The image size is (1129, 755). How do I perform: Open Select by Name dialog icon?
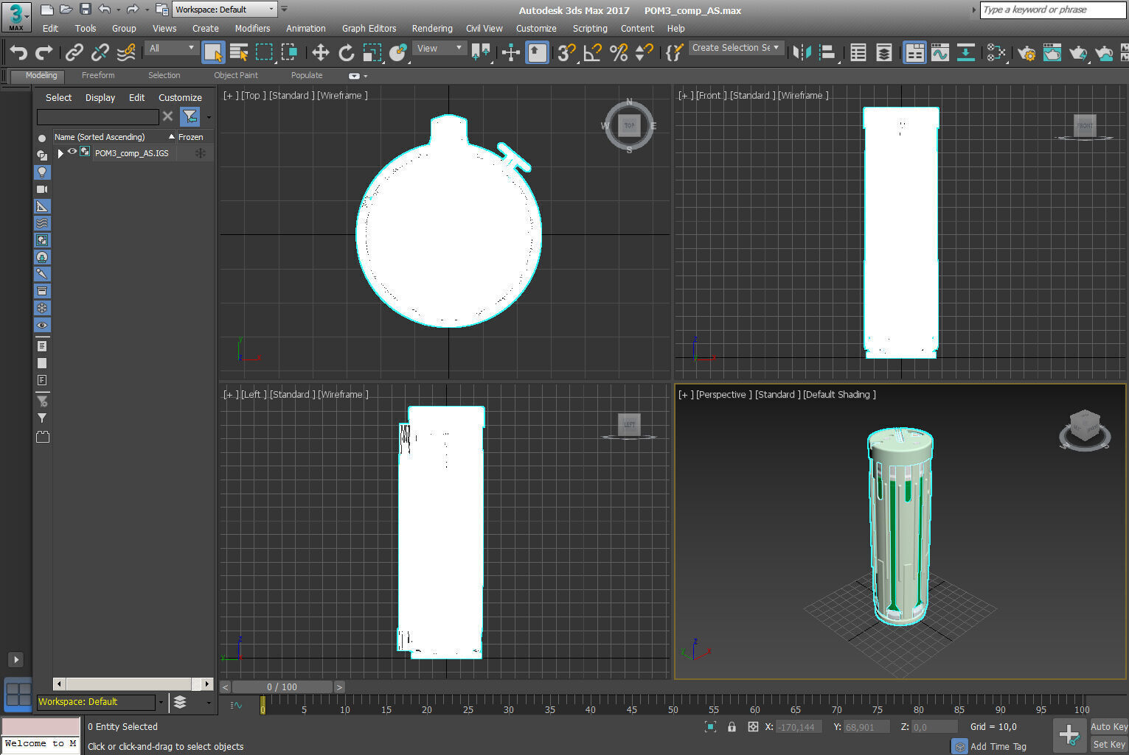(238, 52)
